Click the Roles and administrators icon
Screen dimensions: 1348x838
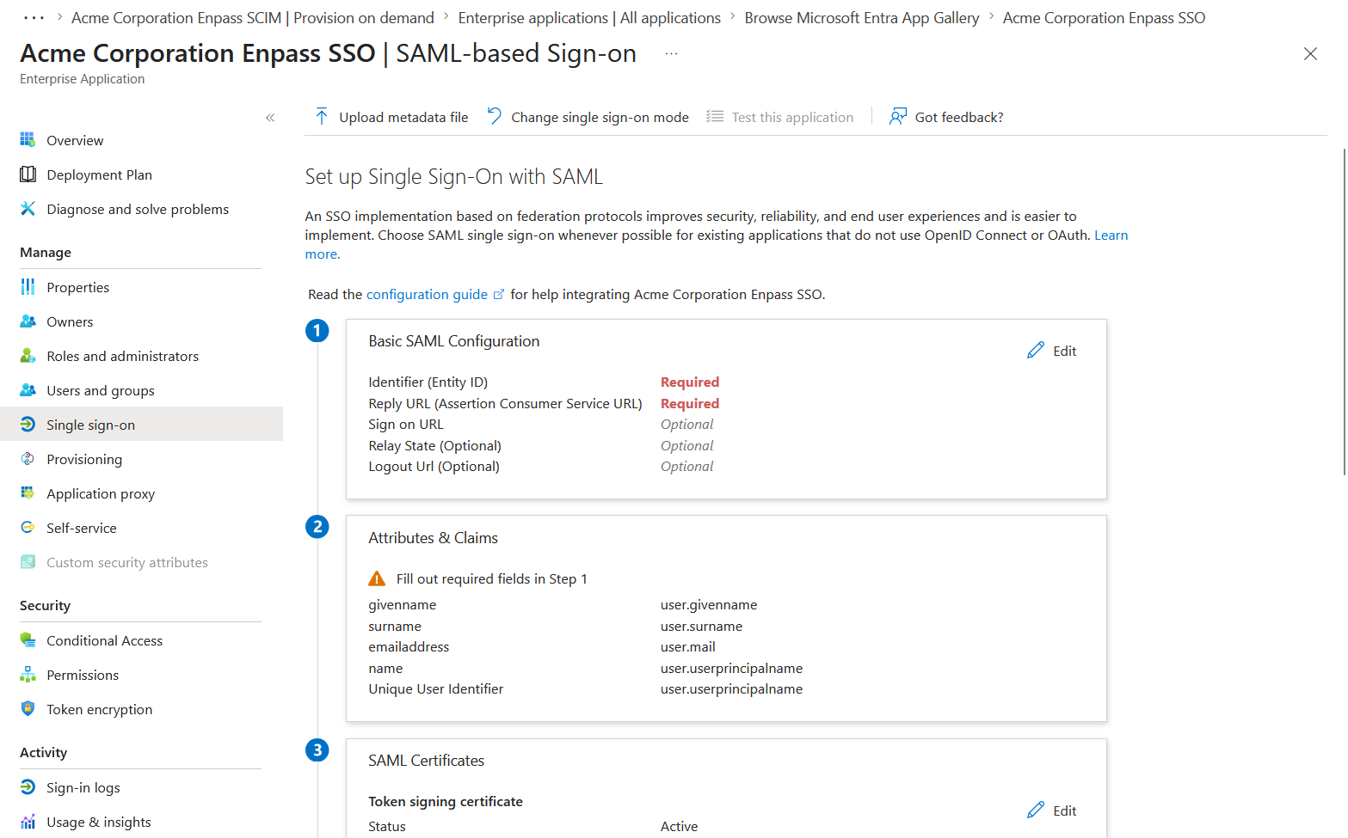tap(28, 356)
